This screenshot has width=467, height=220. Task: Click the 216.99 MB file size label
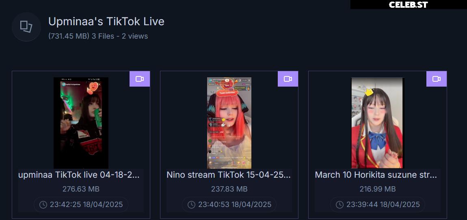(377, 189)
